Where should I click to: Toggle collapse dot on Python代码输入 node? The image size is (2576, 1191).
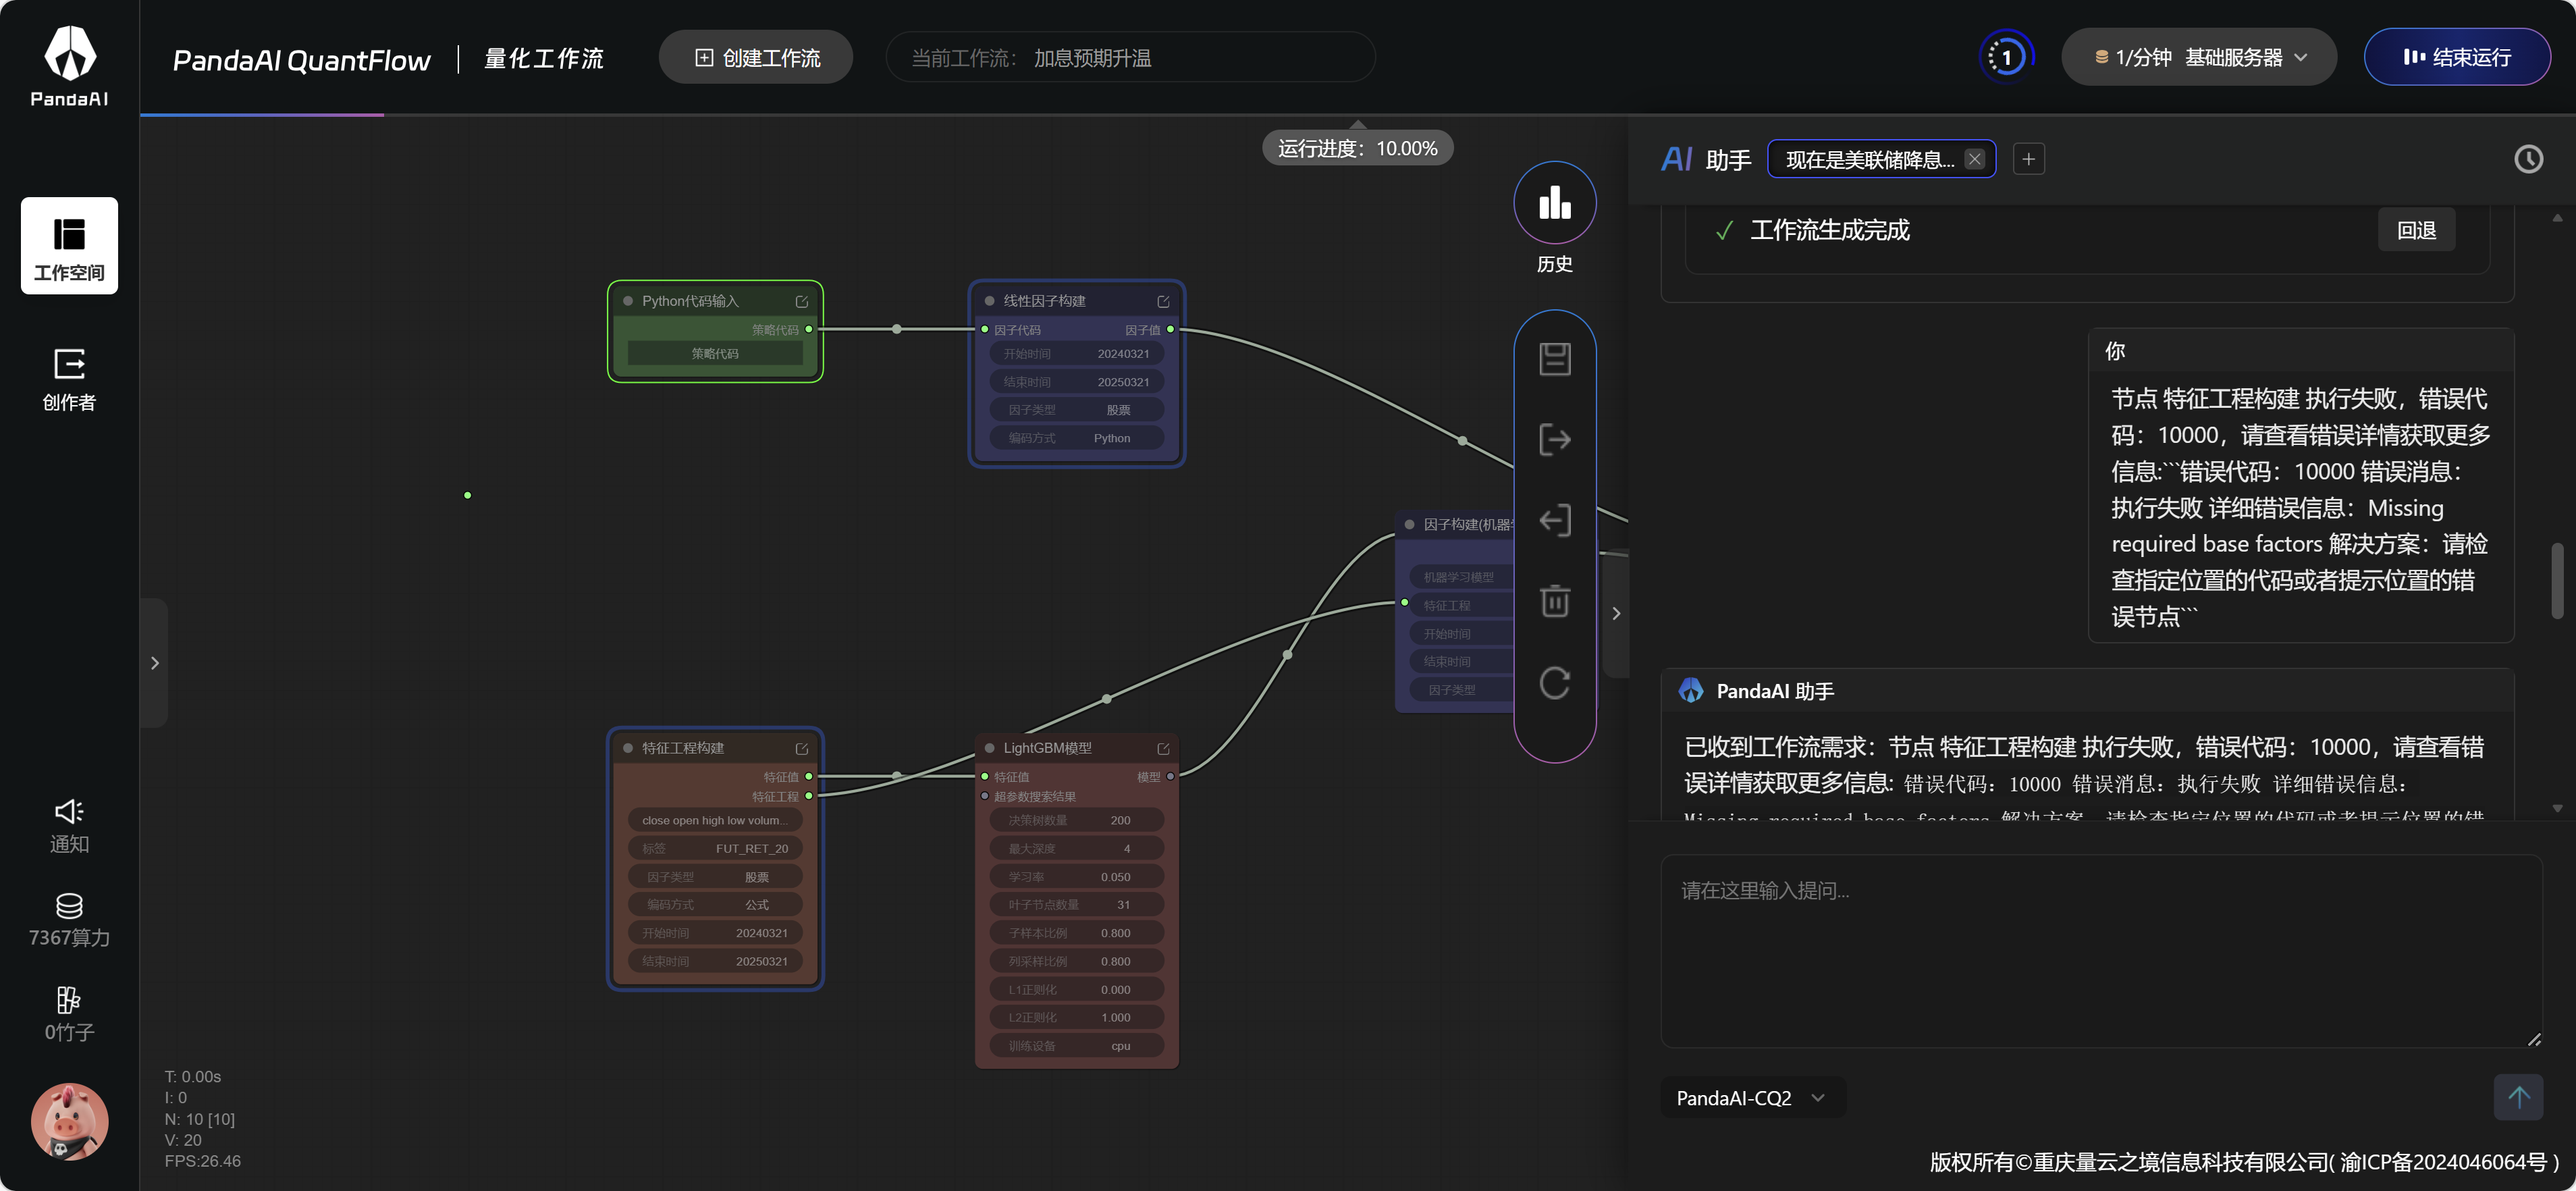pos(628,301)
